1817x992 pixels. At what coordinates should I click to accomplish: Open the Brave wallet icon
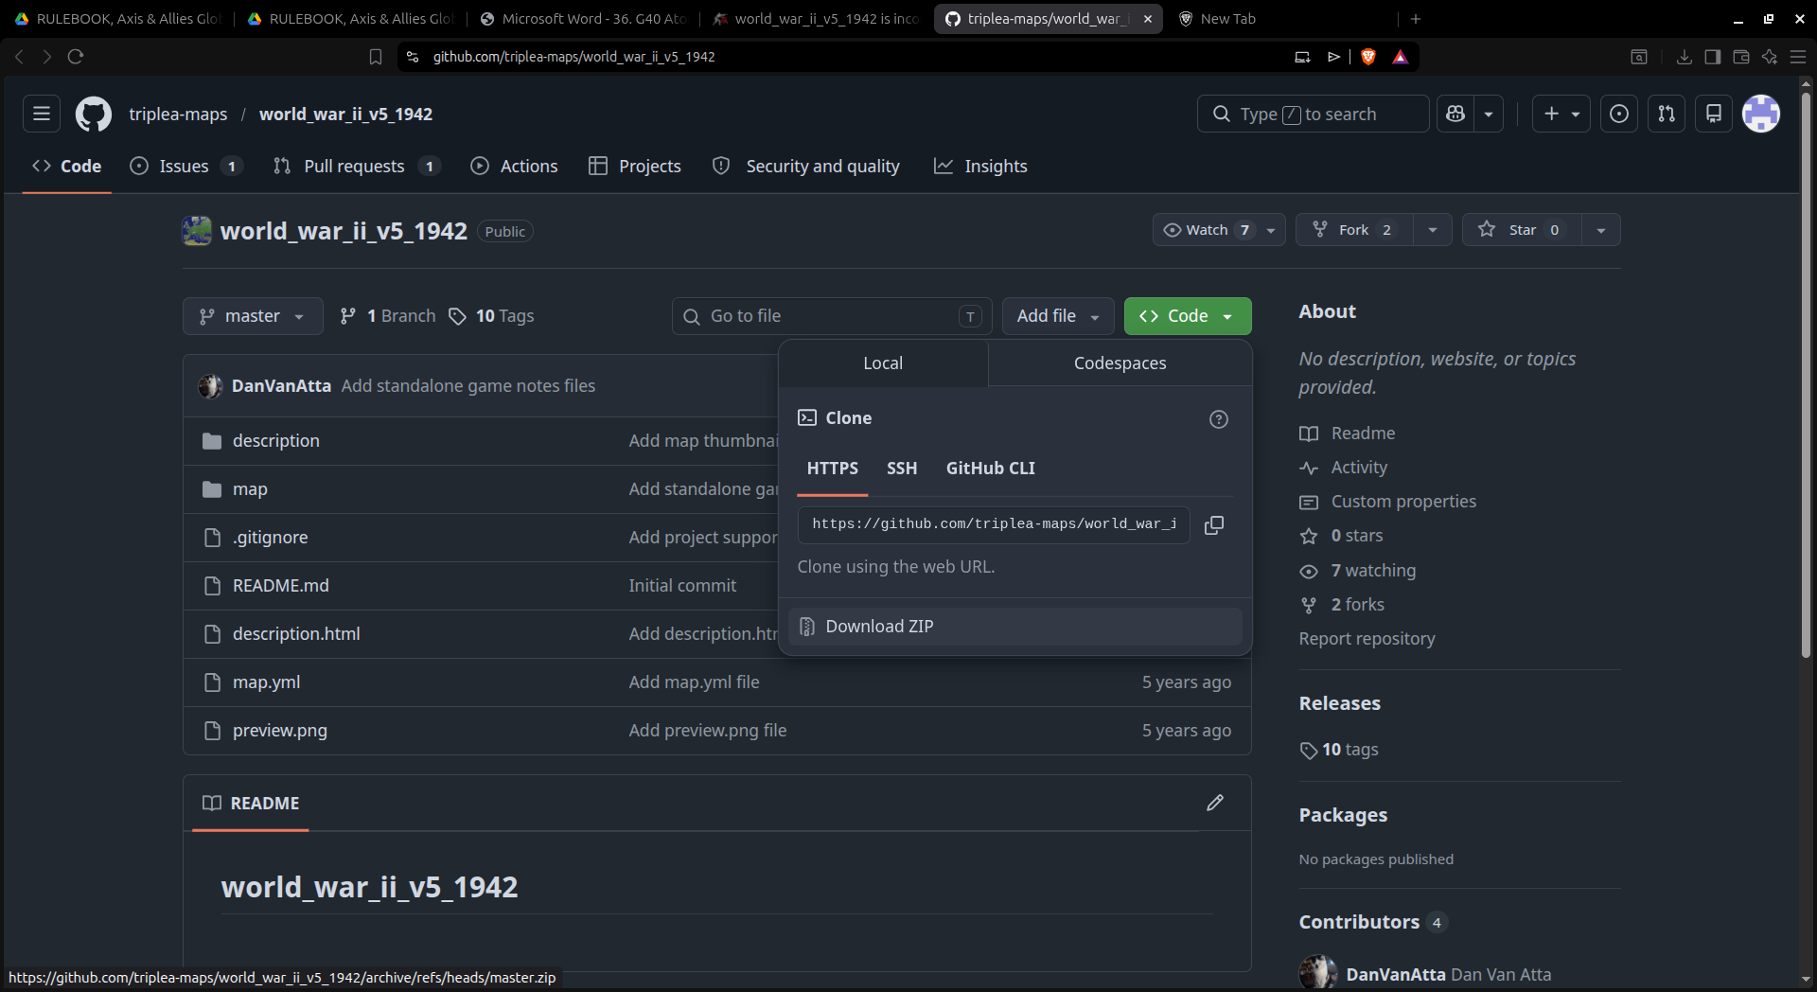[1740, 57]
